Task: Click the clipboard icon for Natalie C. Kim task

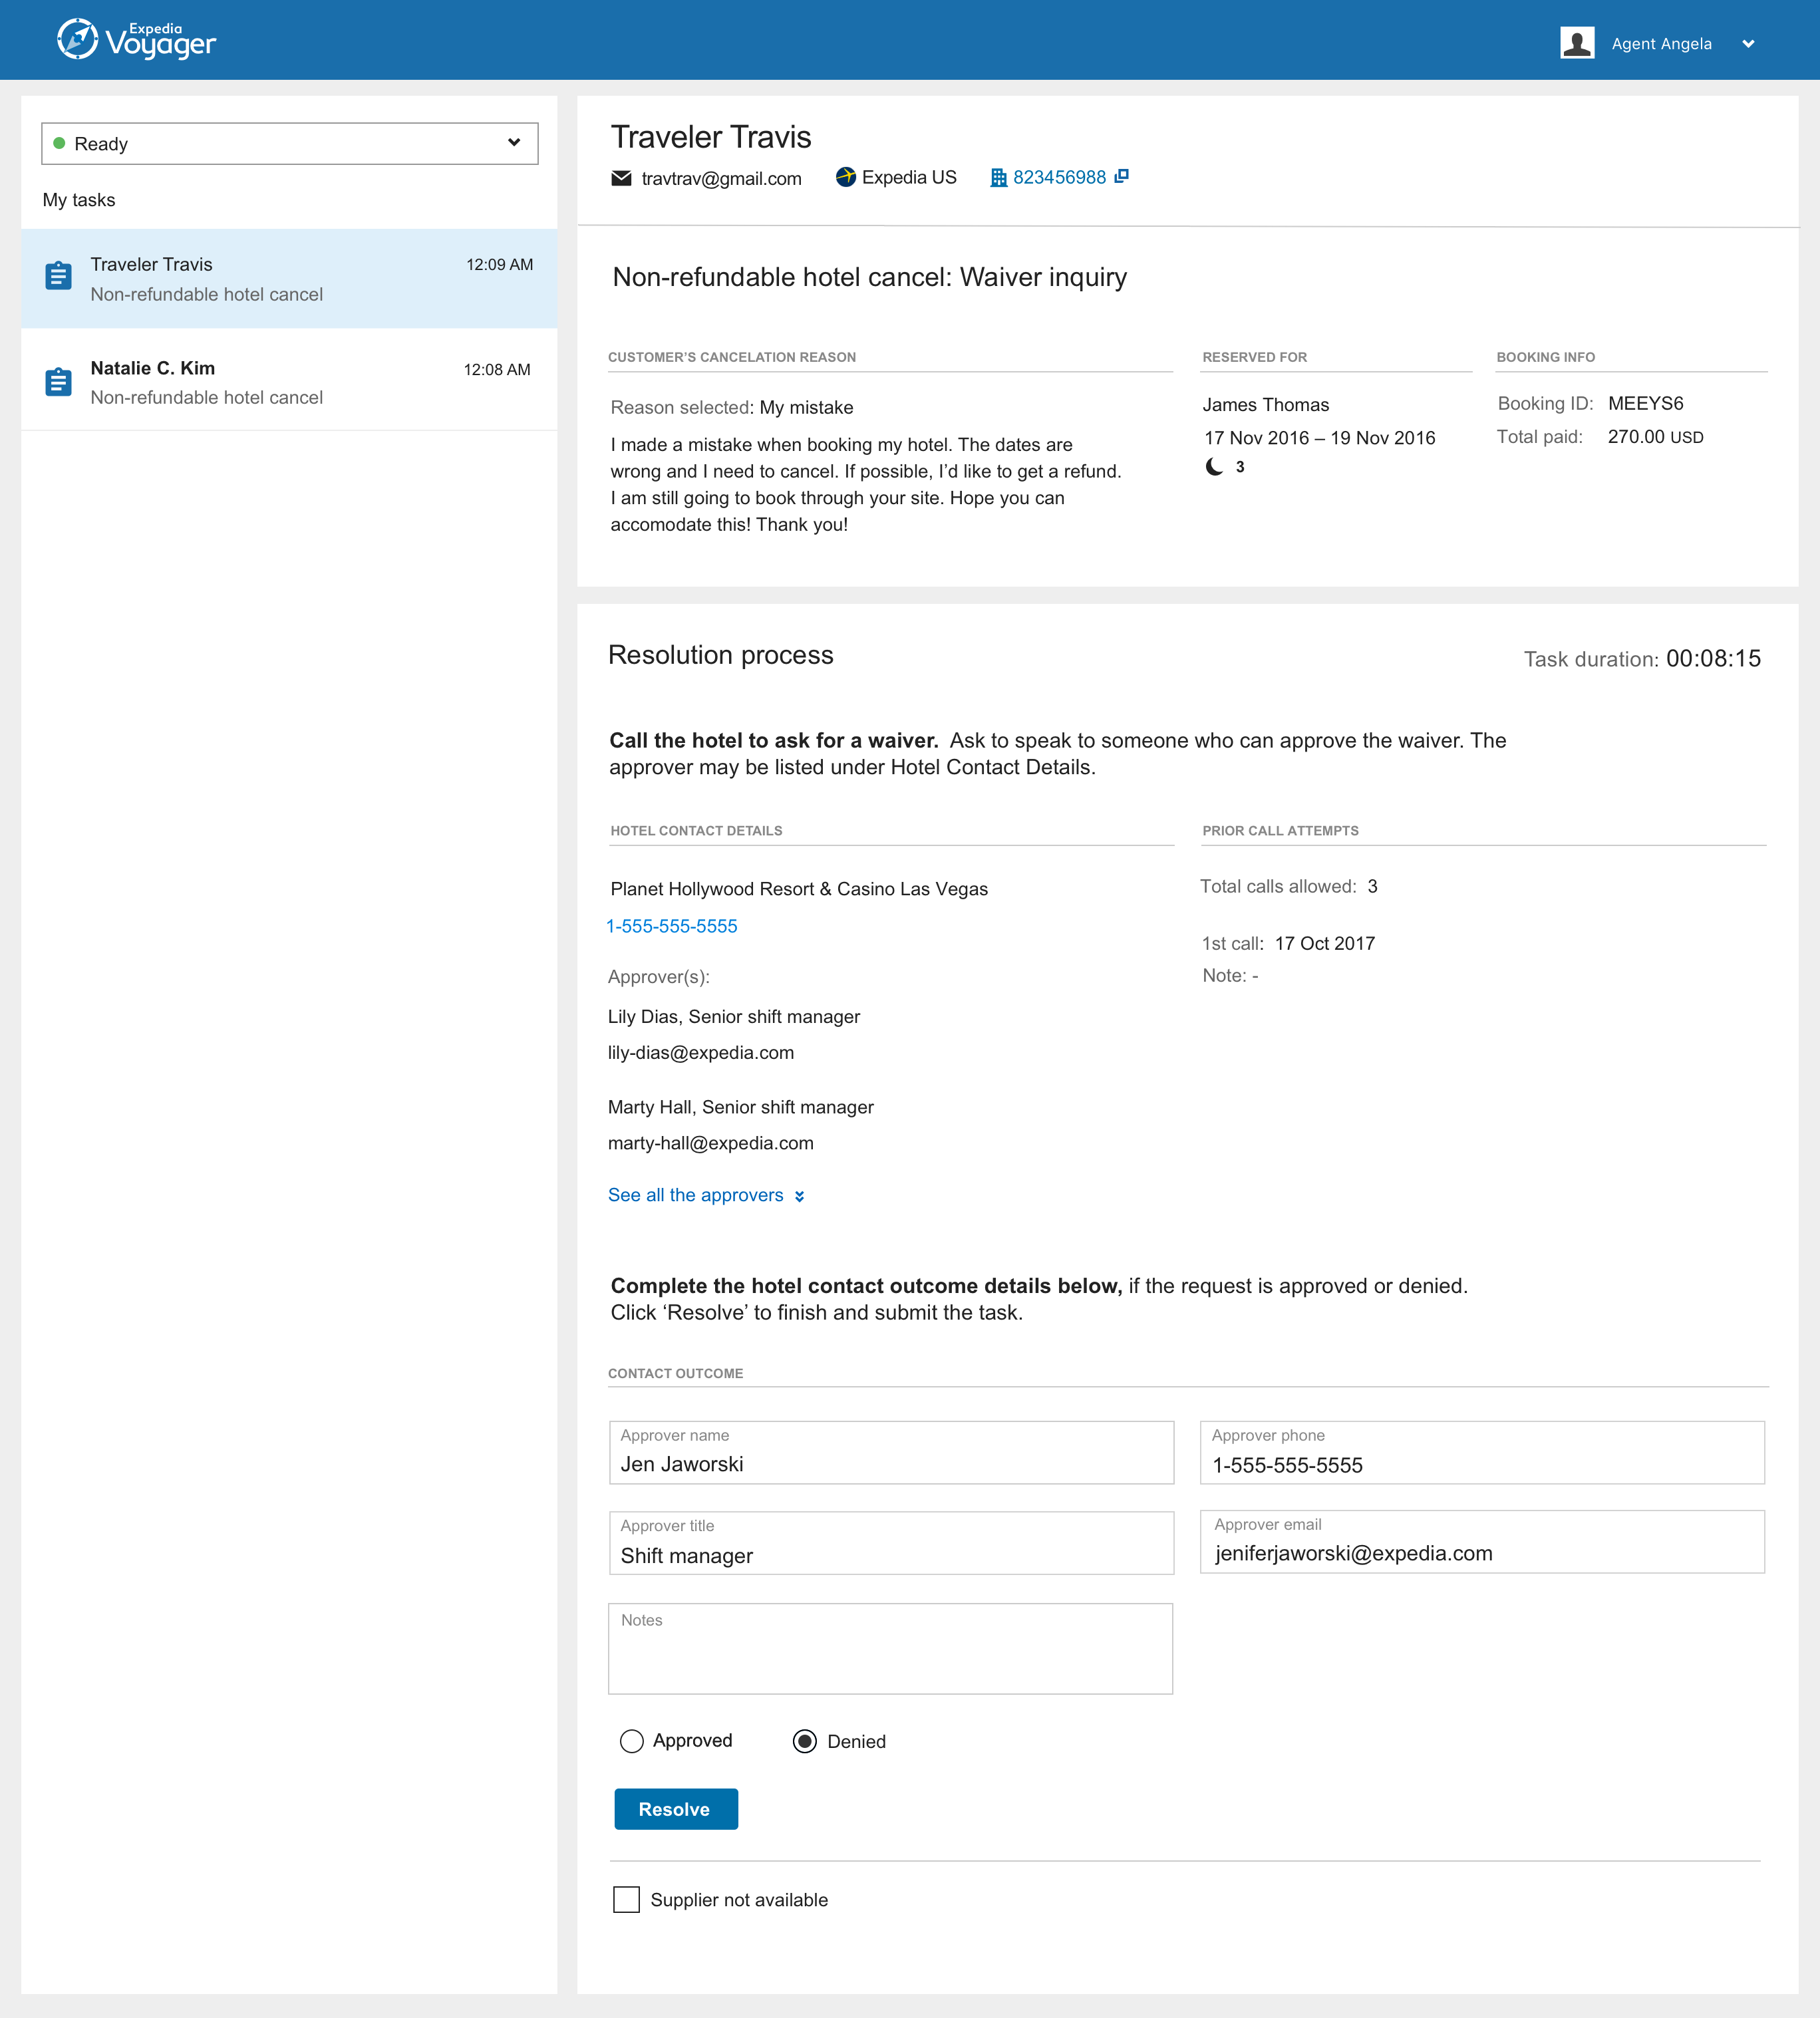Action: 58,382
